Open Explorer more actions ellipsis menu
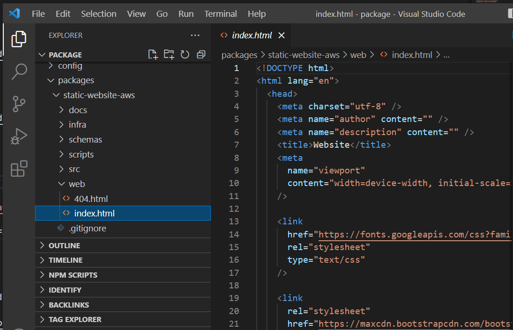Viewport: 513px width, 330px height. (x=195, y=35)
